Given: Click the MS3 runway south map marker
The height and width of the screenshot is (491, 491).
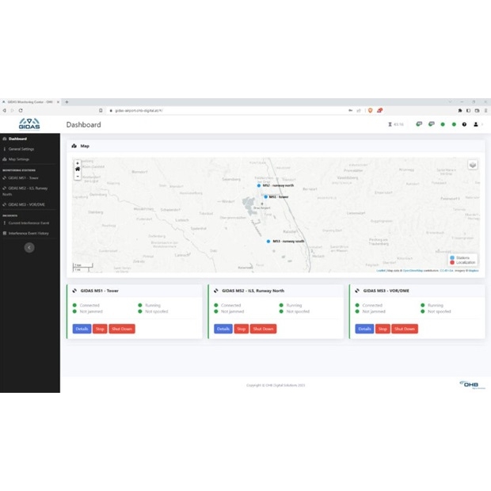Looking at the screenshot, I should (x=268, y=241).
